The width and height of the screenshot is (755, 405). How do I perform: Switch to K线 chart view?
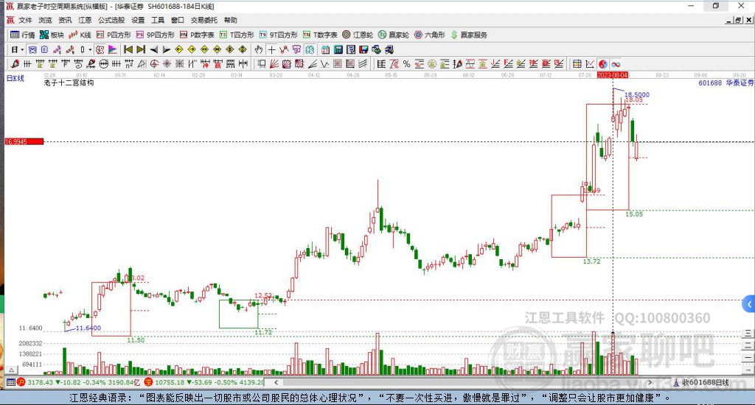click(x=80, y=35)
